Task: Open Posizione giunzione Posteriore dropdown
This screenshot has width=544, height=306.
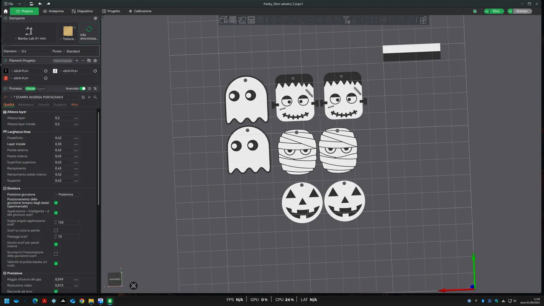Action: click(67, 194)
